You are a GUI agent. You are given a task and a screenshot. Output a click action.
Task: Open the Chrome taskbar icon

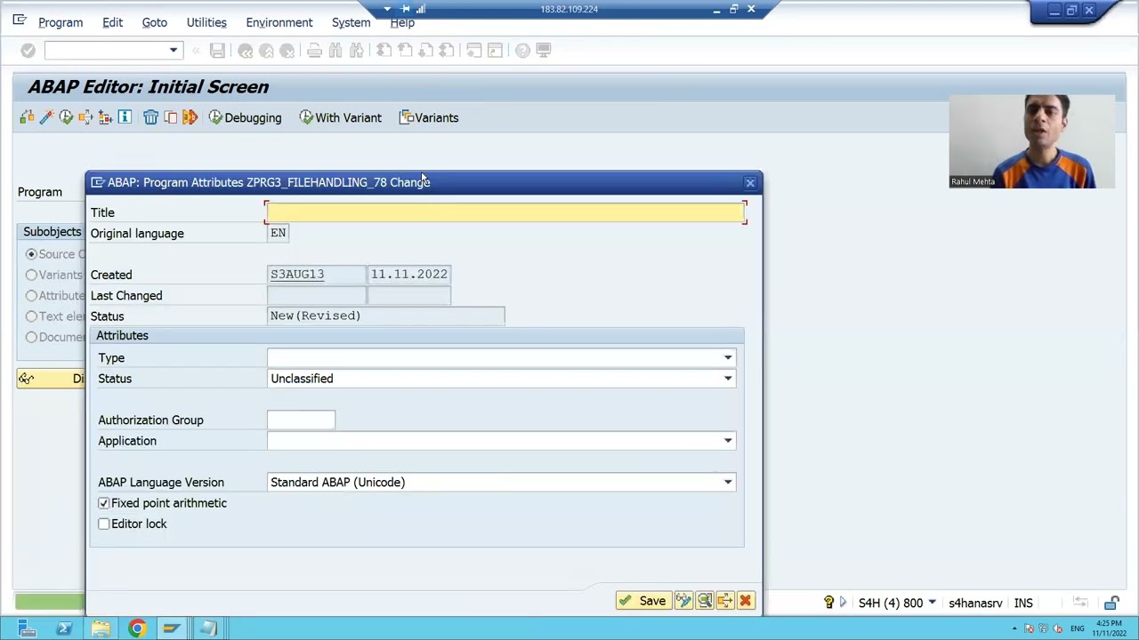[136, 629]
